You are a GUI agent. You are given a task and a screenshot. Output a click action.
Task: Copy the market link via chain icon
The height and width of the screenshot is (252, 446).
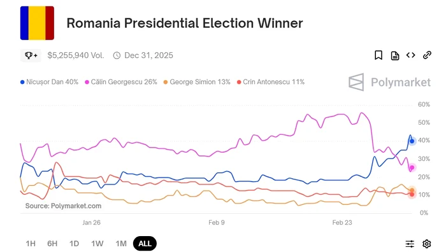coord(427,55)
